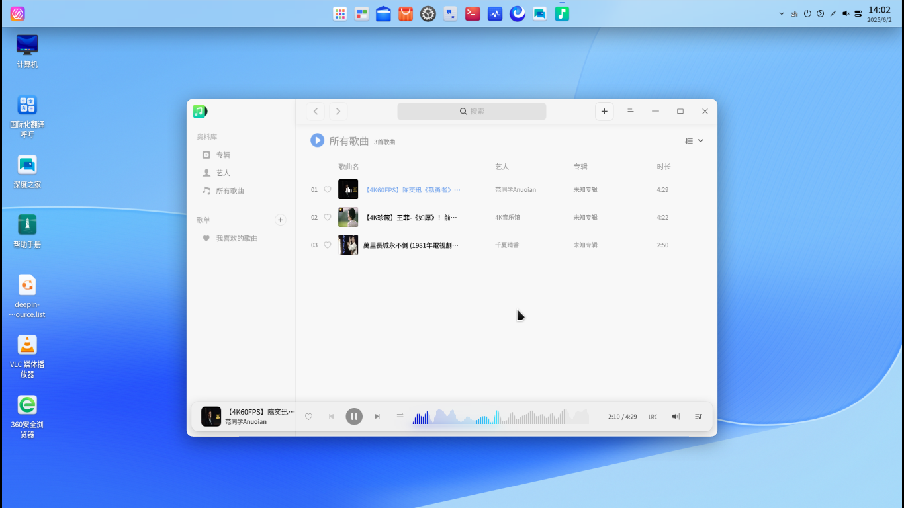The image size is (904, 508).
Task: Go back with the left arrow button
Action: click(316, 112)
